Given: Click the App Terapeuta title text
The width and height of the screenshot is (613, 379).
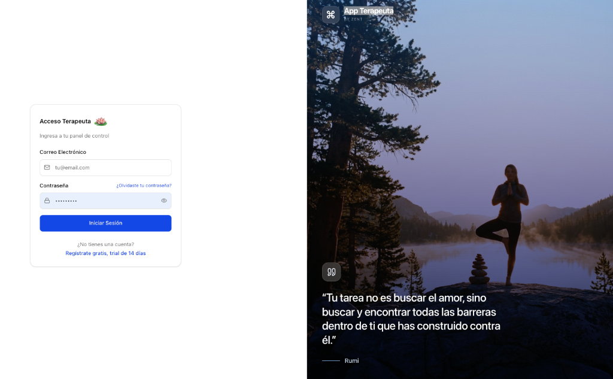Looking at the screenshot, I should click(x=369, y=11).
